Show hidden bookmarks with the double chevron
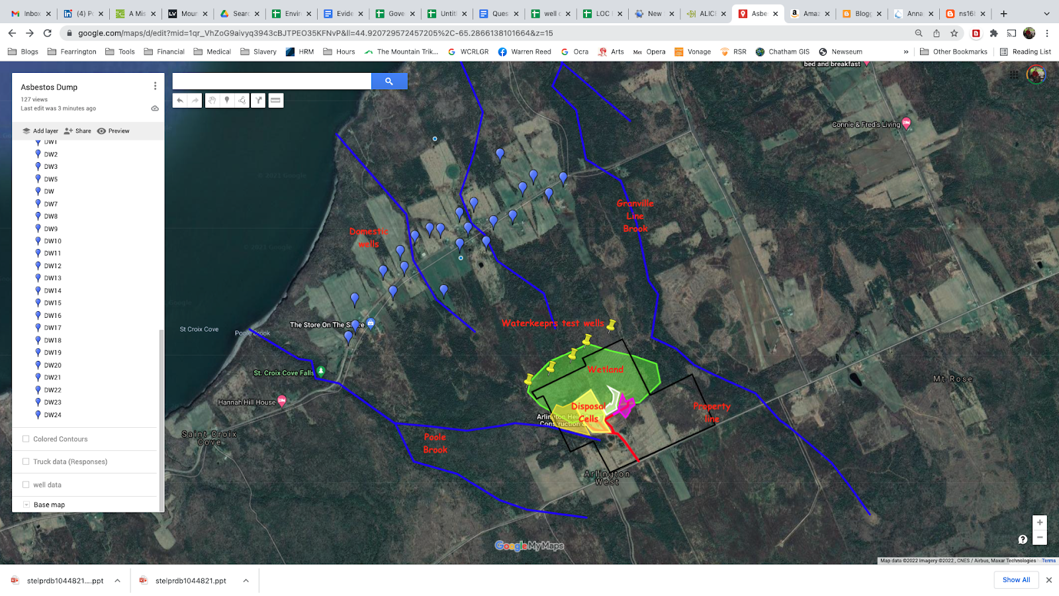This screenshot has height=596, width=1059. 906,52
